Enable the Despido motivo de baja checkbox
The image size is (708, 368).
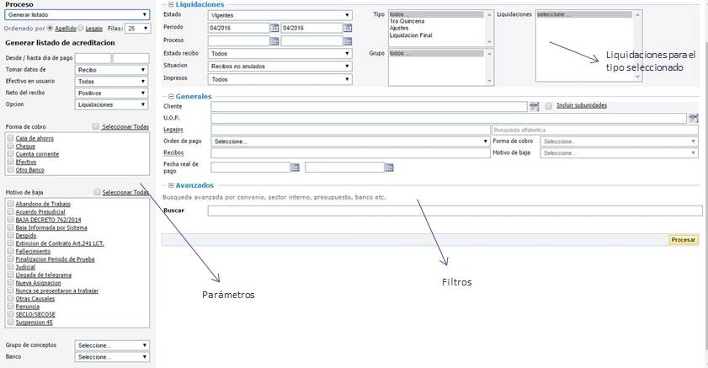pyautogui.click(x=9, y=235)
